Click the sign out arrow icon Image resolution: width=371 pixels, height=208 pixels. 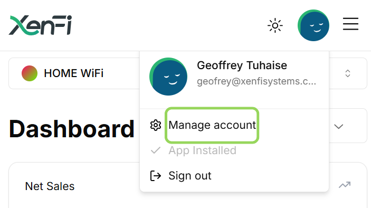coord(156,176)
